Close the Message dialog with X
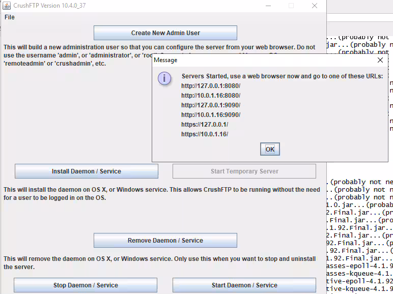 click(x=380, y=60)
